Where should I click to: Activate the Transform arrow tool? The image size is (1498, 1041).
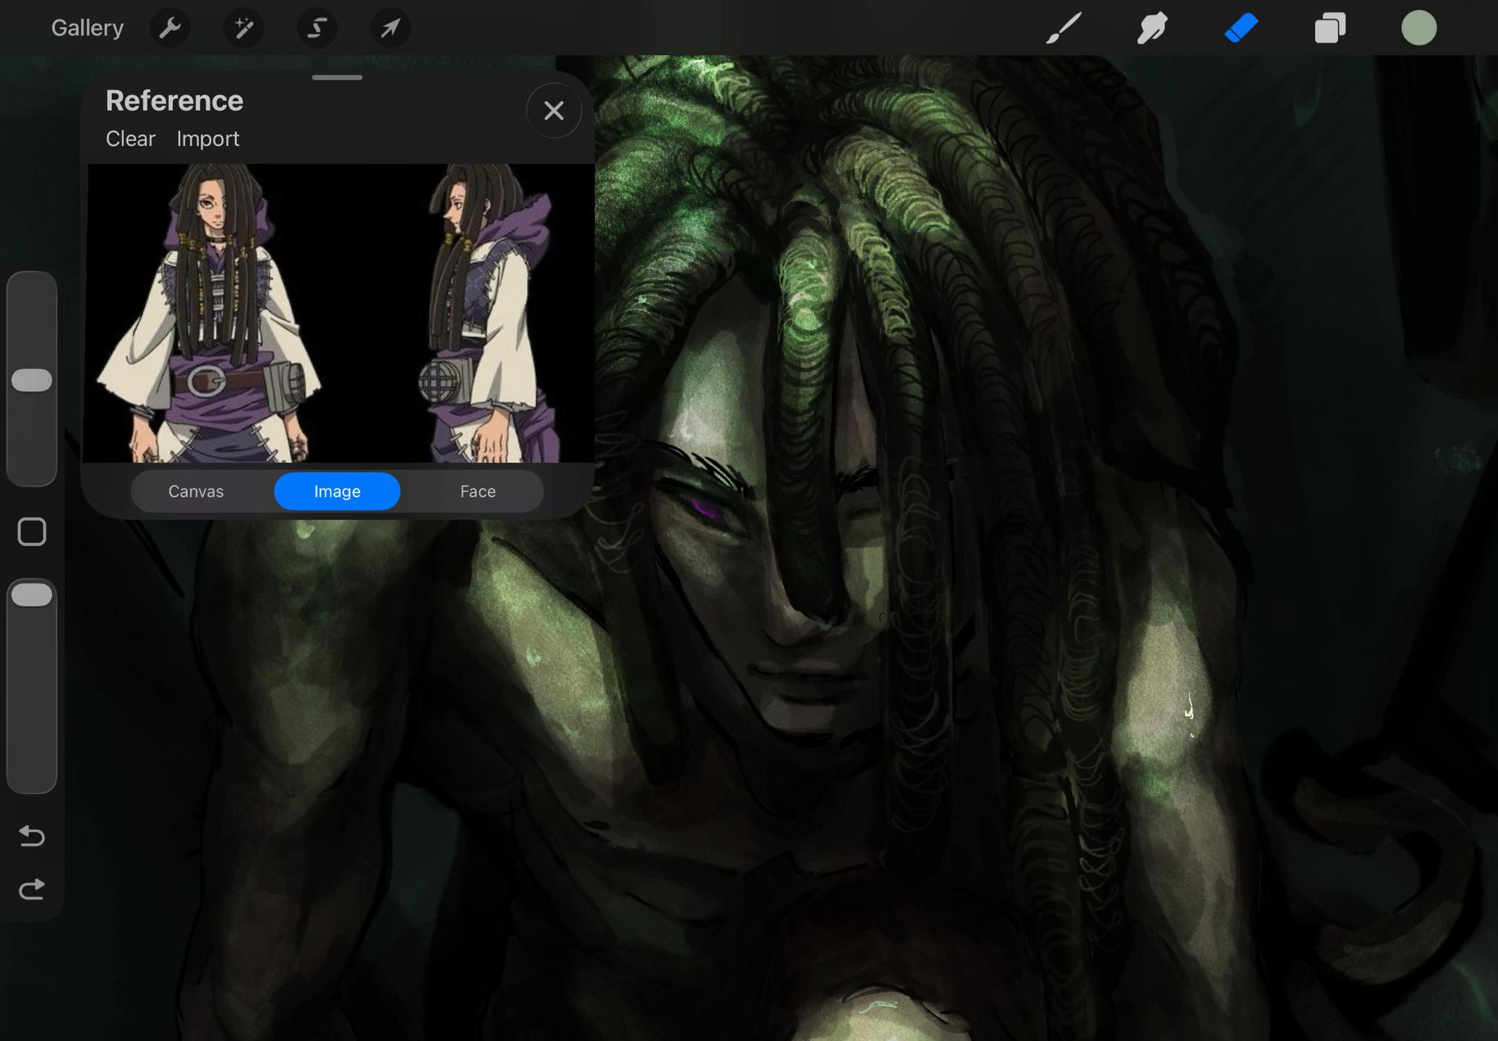[391, 28]
